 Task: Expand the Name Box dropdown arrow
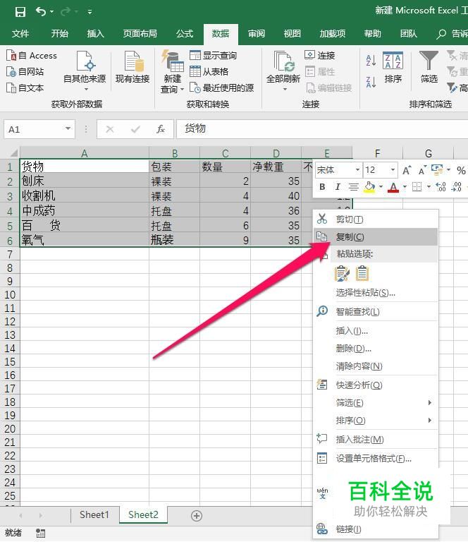coord(68,129)
